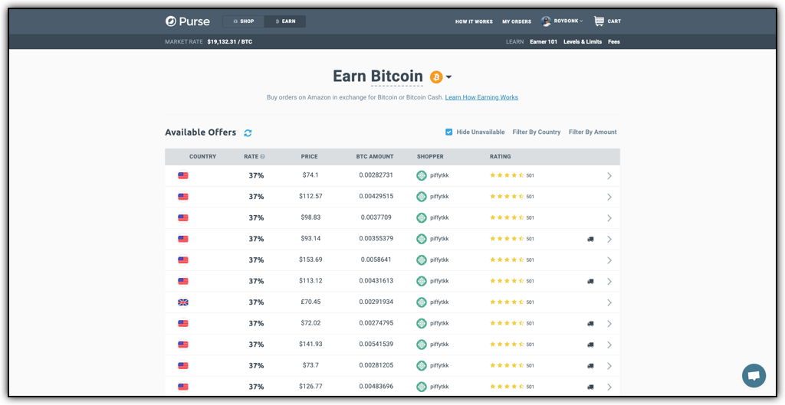Open the $98.83 offer chevron

(x=609, y=218)
